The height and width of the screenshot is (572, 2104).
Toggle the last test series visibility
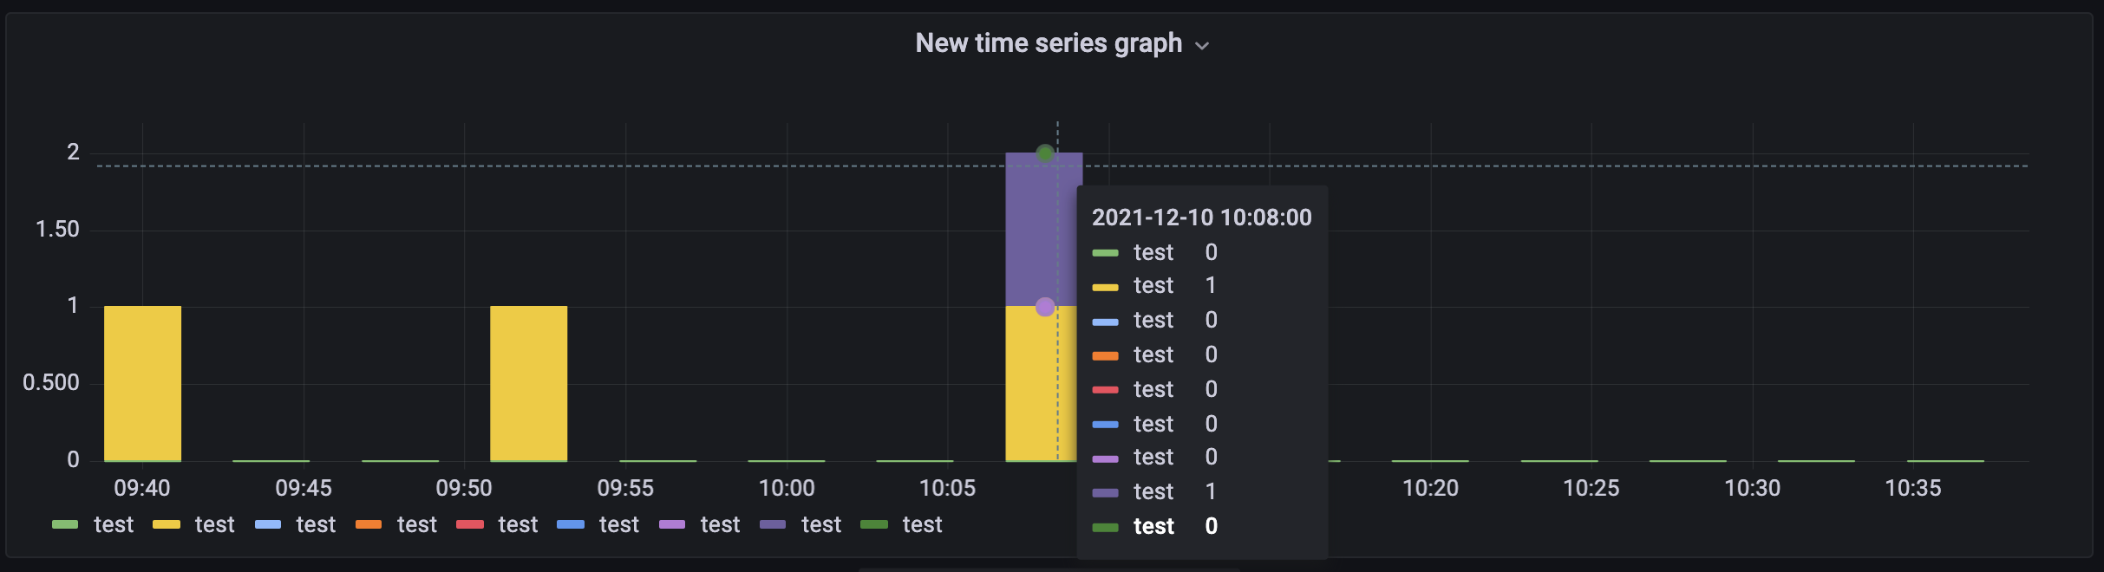coord(921,524)
